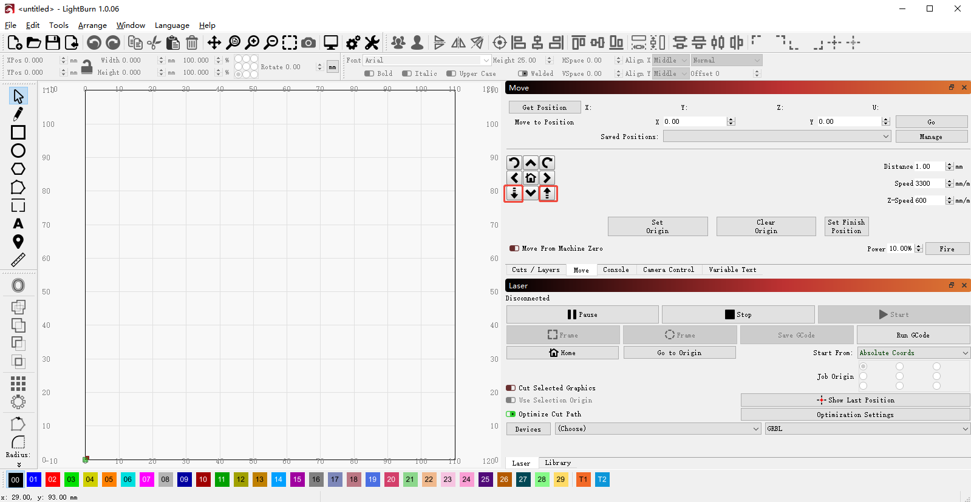Open the Tools menu
Screen dimensions: 971x502
[x=59, y=25]
